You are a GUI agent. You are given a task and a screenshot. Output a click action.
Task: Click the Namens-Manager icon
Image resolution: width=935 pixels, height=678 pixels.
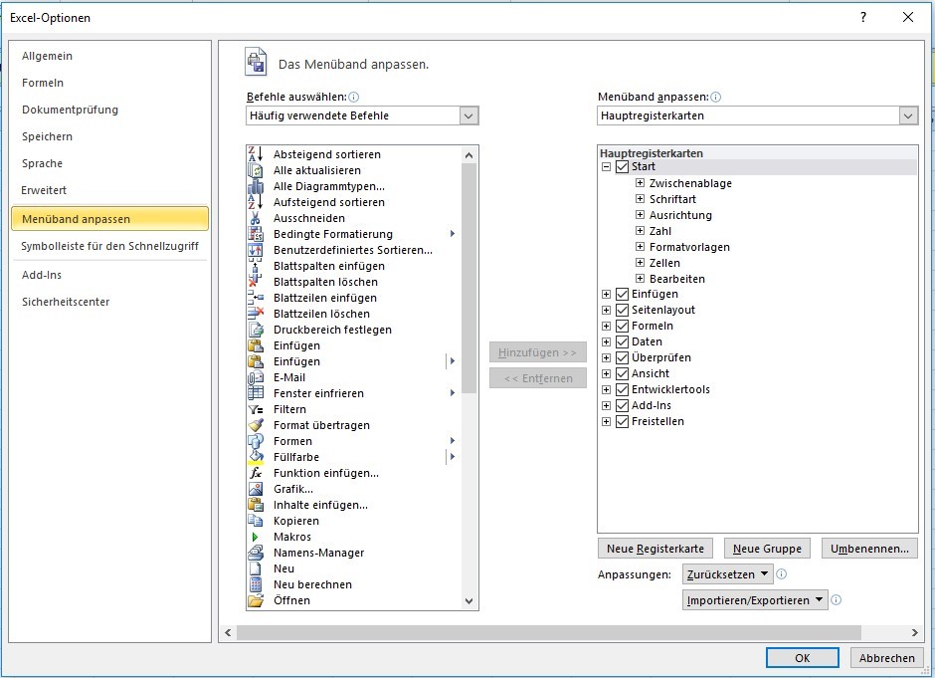(x=256, y=553)
